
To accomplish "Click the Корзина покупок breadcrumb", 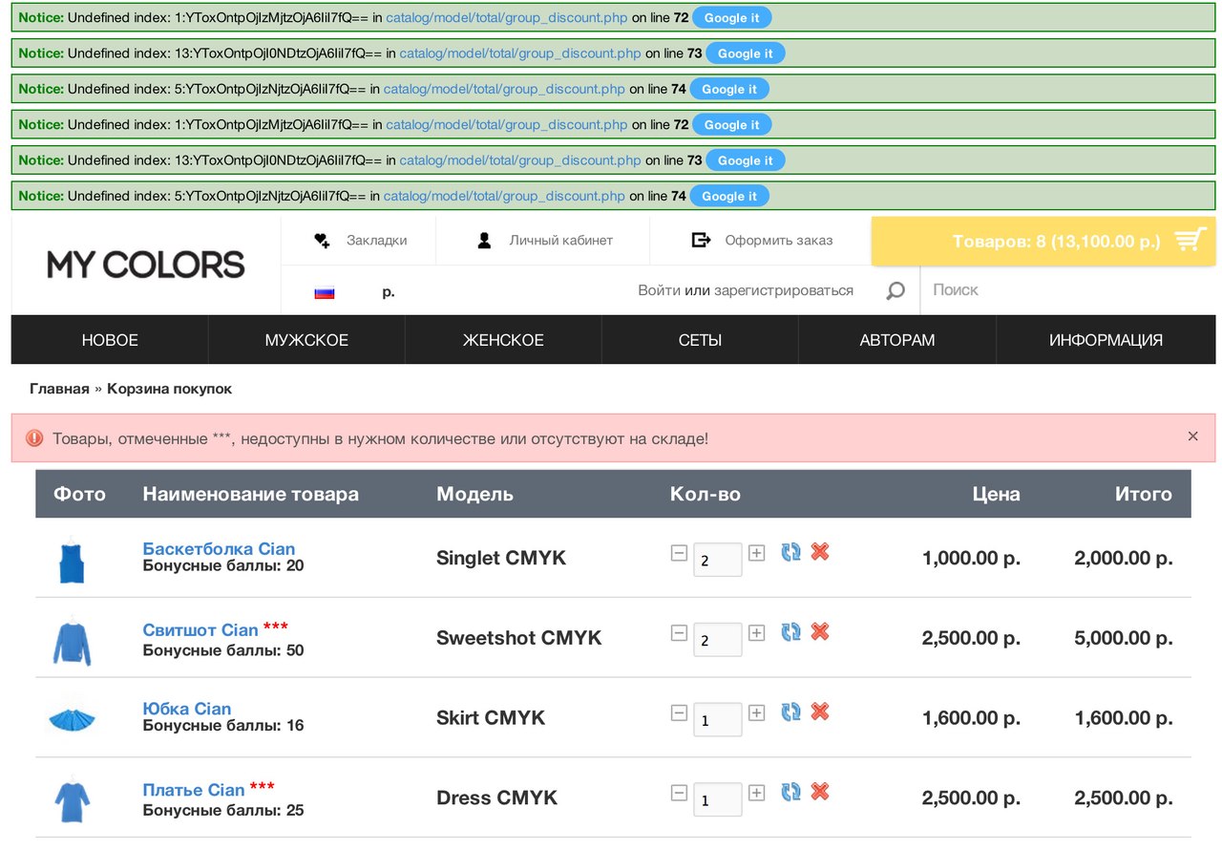I will 169,389.
